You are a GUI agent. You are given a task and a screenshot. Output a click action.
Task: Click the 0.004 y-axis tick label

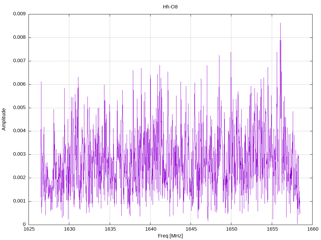point(19,131)
